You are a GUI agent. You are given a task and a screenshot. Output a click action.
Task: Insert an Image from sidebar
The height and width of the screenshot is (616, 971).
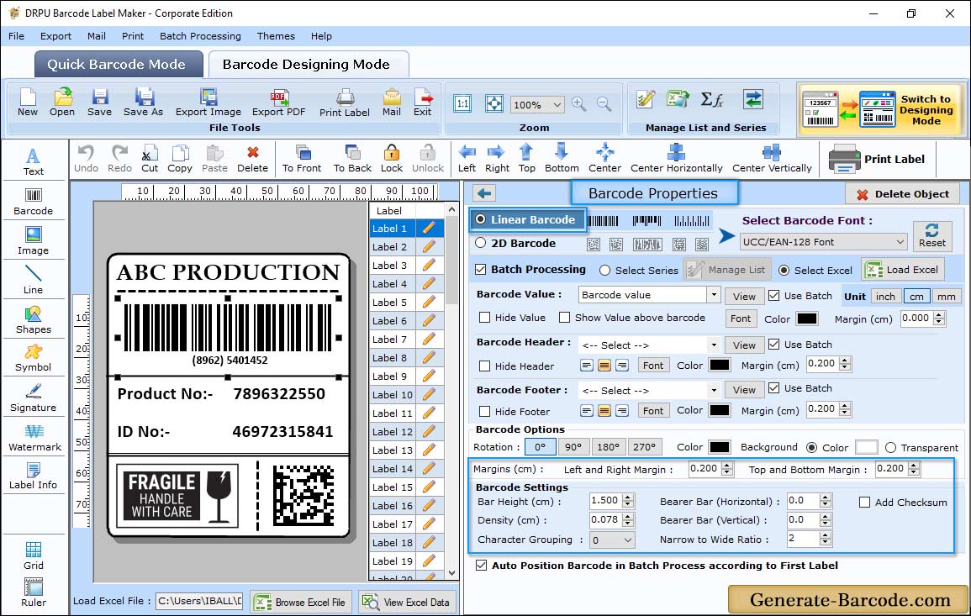pos(34,241)
